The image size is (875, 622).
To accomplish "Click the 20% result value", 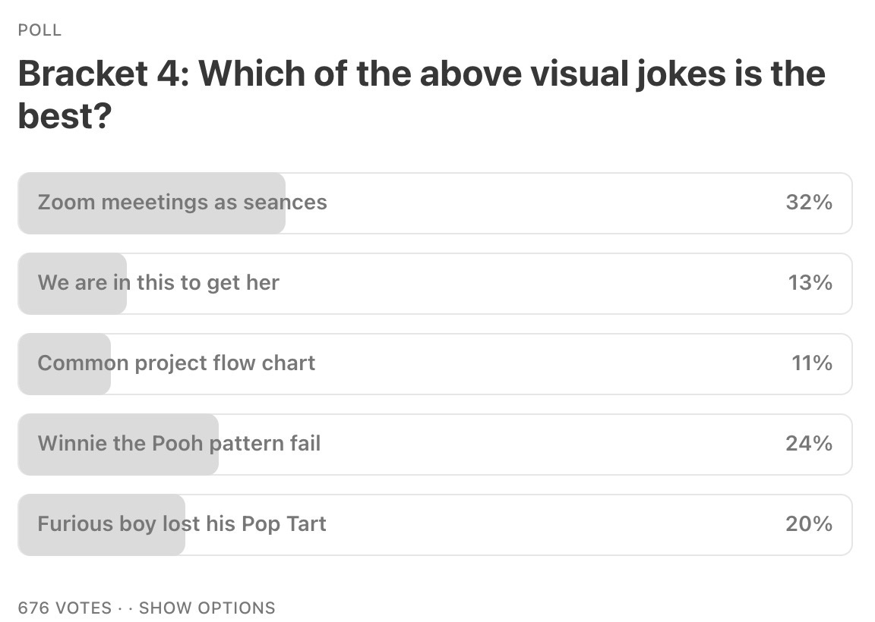I will (809, 524).
